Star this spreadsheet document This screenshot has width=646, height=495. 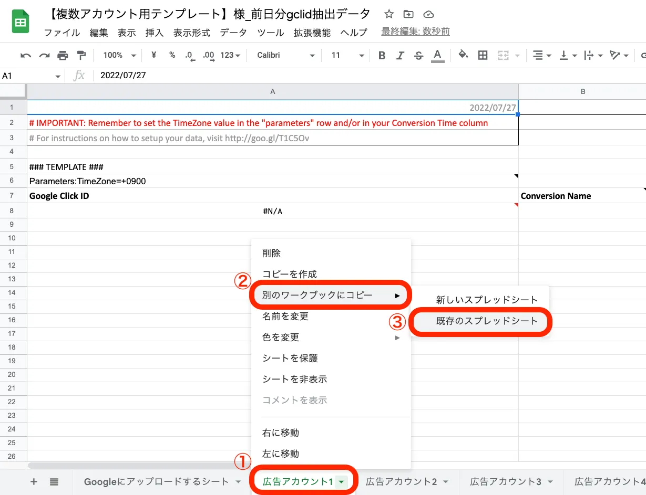click(389, 14)
